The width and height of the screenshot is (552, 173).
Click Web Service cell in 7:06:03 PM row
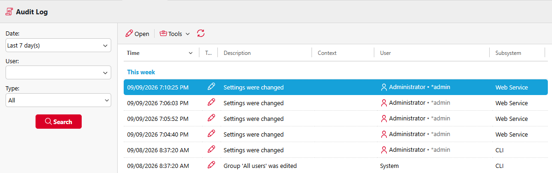tap(511, 103)
